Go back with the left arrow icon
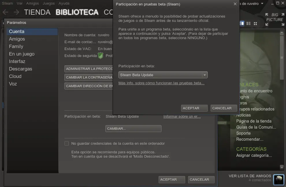The height and width of the screenshot is (187, 286). pos(5,12)
